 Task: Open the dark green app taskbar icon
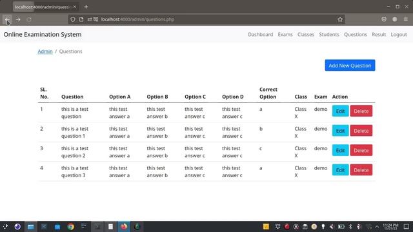[x=137, y=226]
